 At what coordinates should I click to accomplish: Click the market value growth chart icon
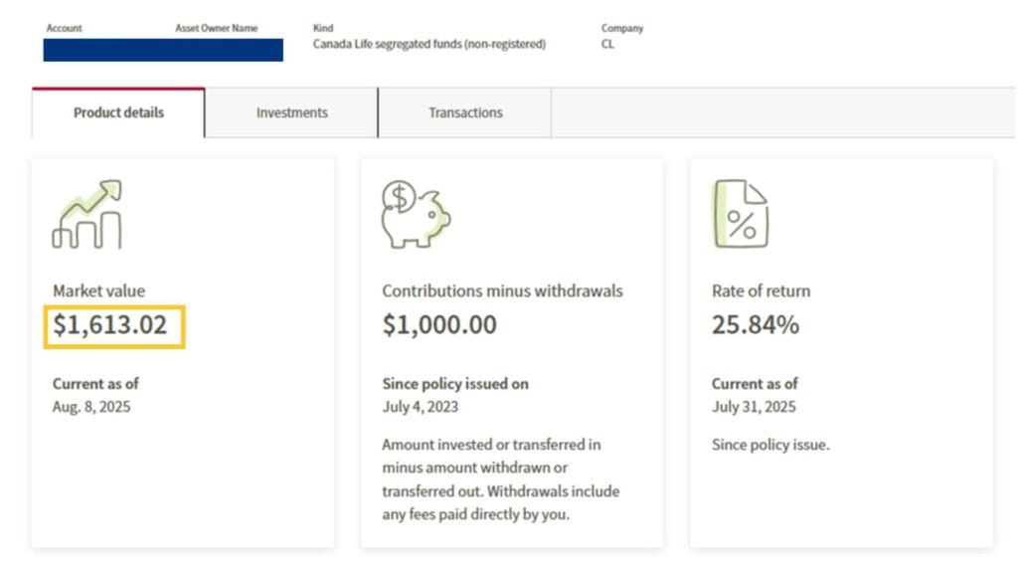point(86,215)
